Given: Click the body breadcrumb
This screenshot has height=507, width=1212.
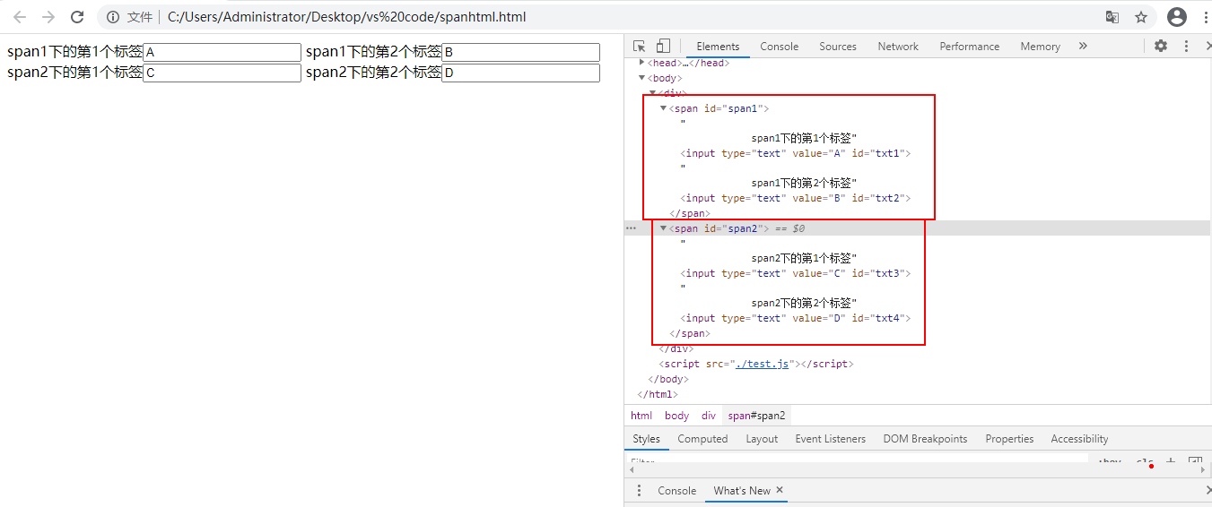Looking at the screenshot, I should pos(676,416).
